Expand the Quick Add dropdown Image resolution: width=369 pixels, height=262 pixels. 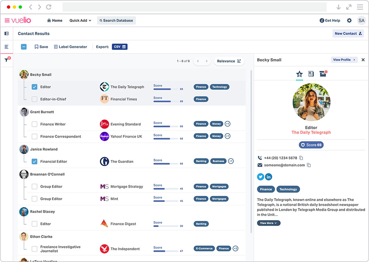80,20
